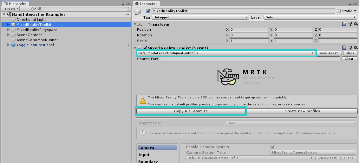The height and width of the screenshot is (163, 359).
Task: Select the Camera profile section
Action: pyautogui.click(x=157, y=148)
